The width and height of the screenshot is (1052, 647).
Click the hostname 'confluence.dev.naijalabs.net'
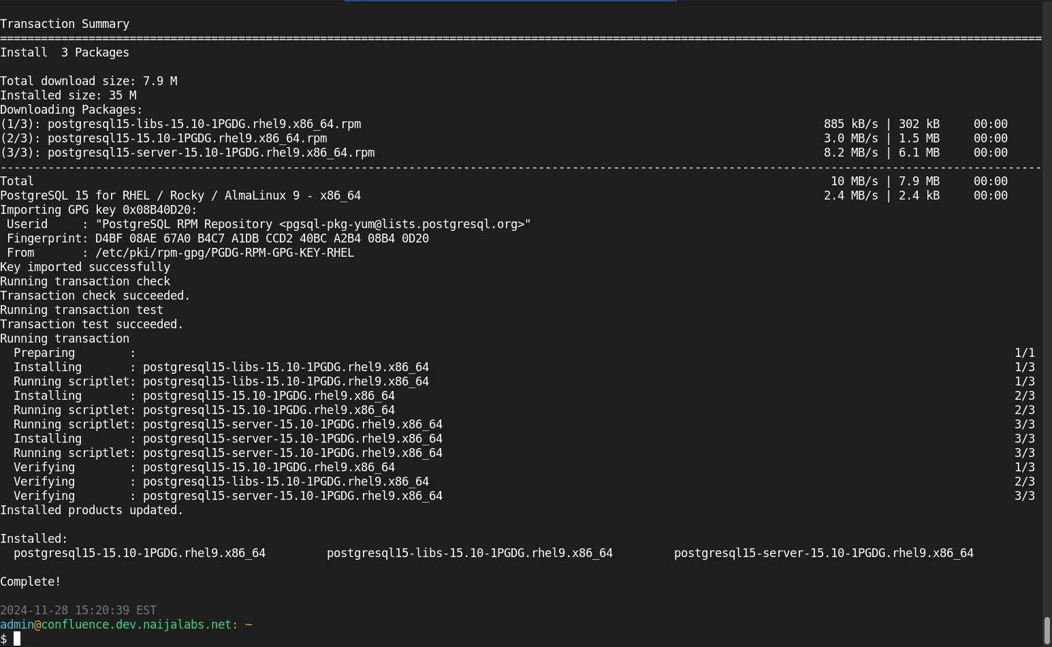click(x=136, y=625)
